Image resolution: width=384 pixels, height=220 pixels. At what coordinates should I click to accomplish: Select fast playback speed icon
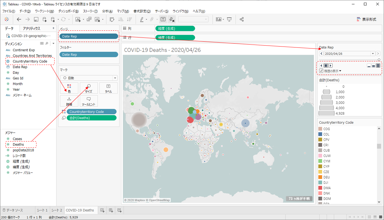[x=378, y=66]
